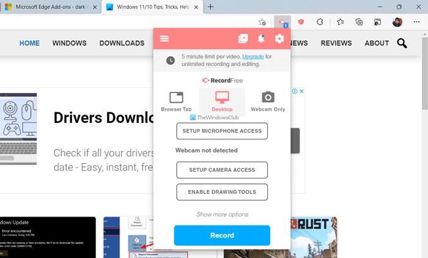Screen dimensions: 428x258
Task: Open recorder settings gear icon
Action: 279,39
